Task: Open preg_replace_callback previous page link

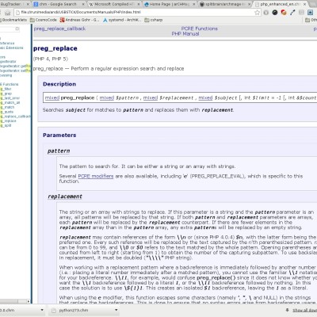Action: click(x=59, y=29)
